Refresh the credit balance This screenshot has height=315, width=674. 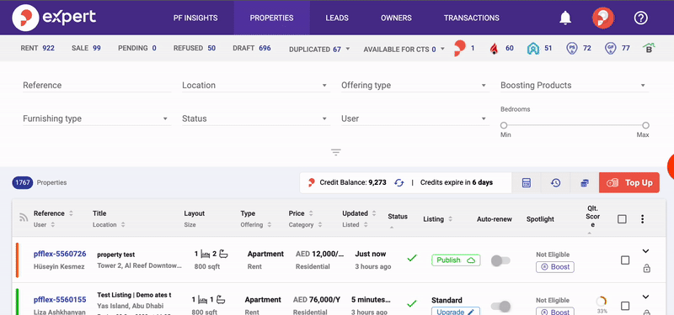click(399, 182)
